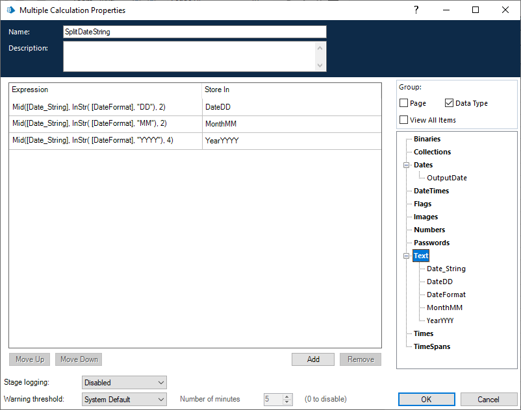Confirm with the OK button
Viewport: 521px width, 410px height.
[426, 400]
